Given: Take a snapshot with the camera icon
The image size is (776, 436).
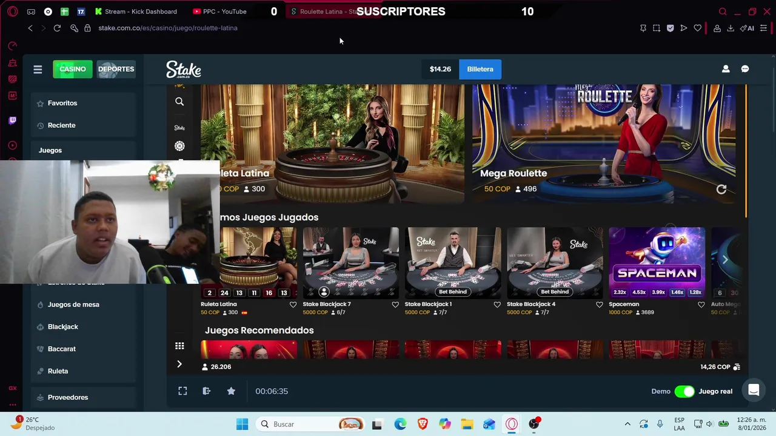Looking at the screenshot, I should point(657,28).
